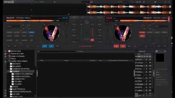Select the FECHAS ESPECIALES folder
The height and width of the screenshot is (98, 175).
22,92
